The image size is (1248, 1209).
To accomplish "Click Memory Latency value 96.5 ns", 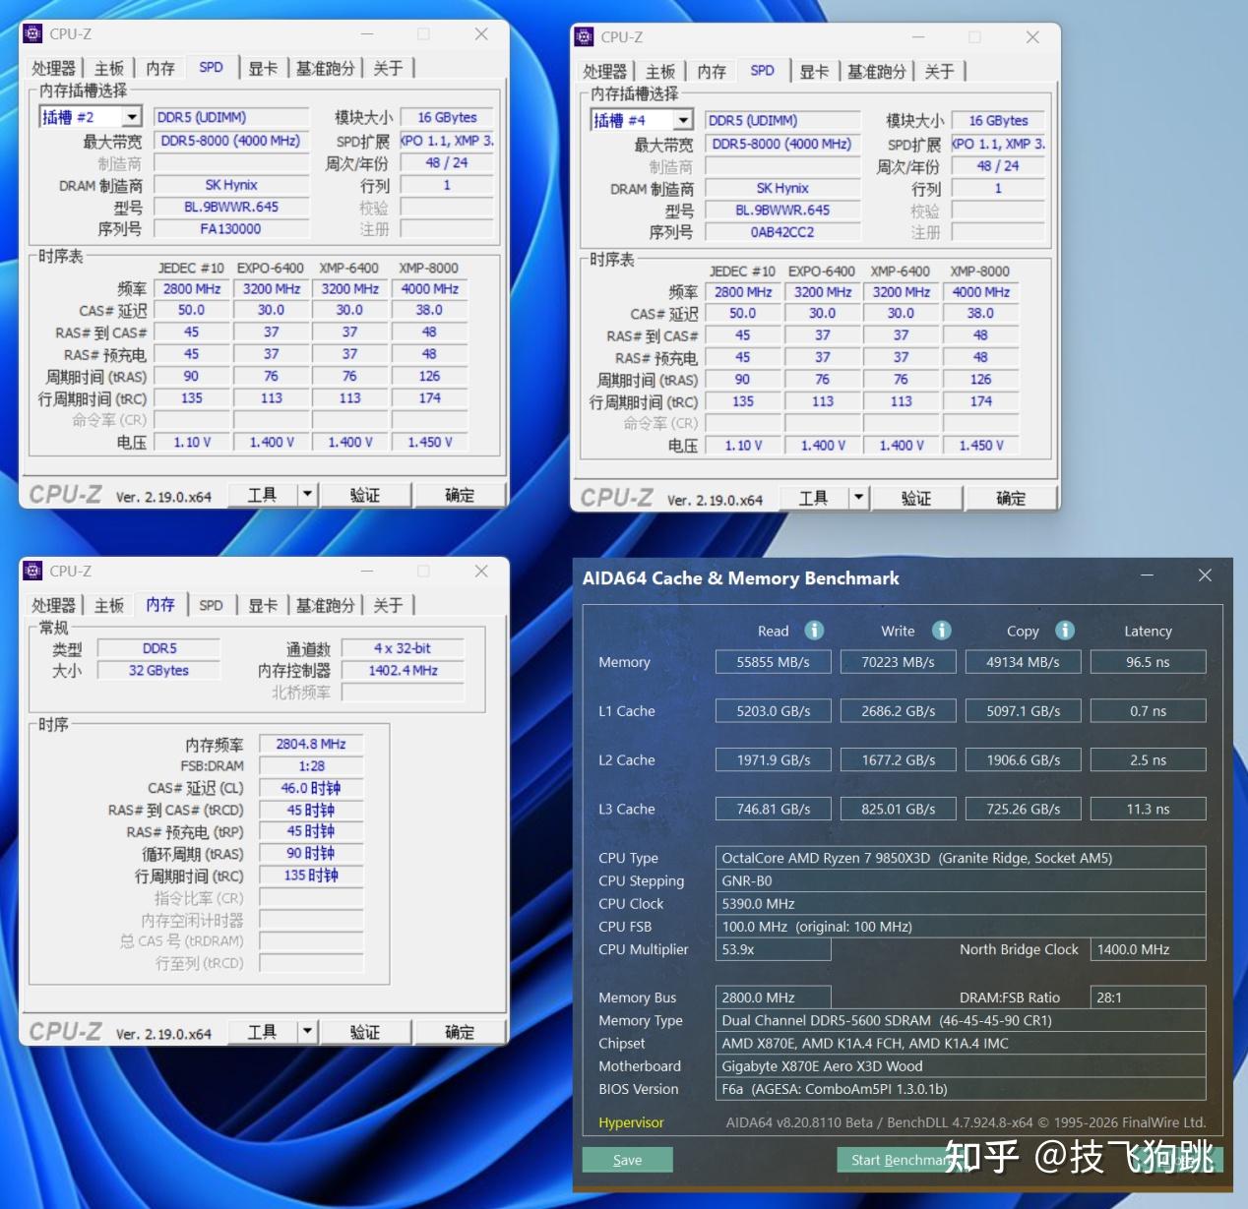I will (x=1149, y=662).
